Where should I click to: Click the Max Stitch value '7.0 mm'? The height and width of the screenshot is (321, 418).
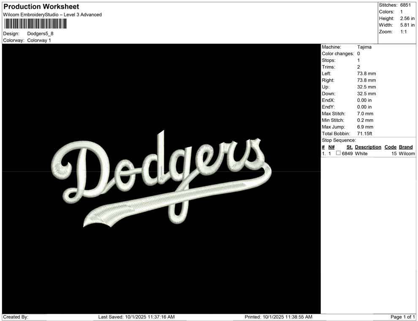coord(365,114)
